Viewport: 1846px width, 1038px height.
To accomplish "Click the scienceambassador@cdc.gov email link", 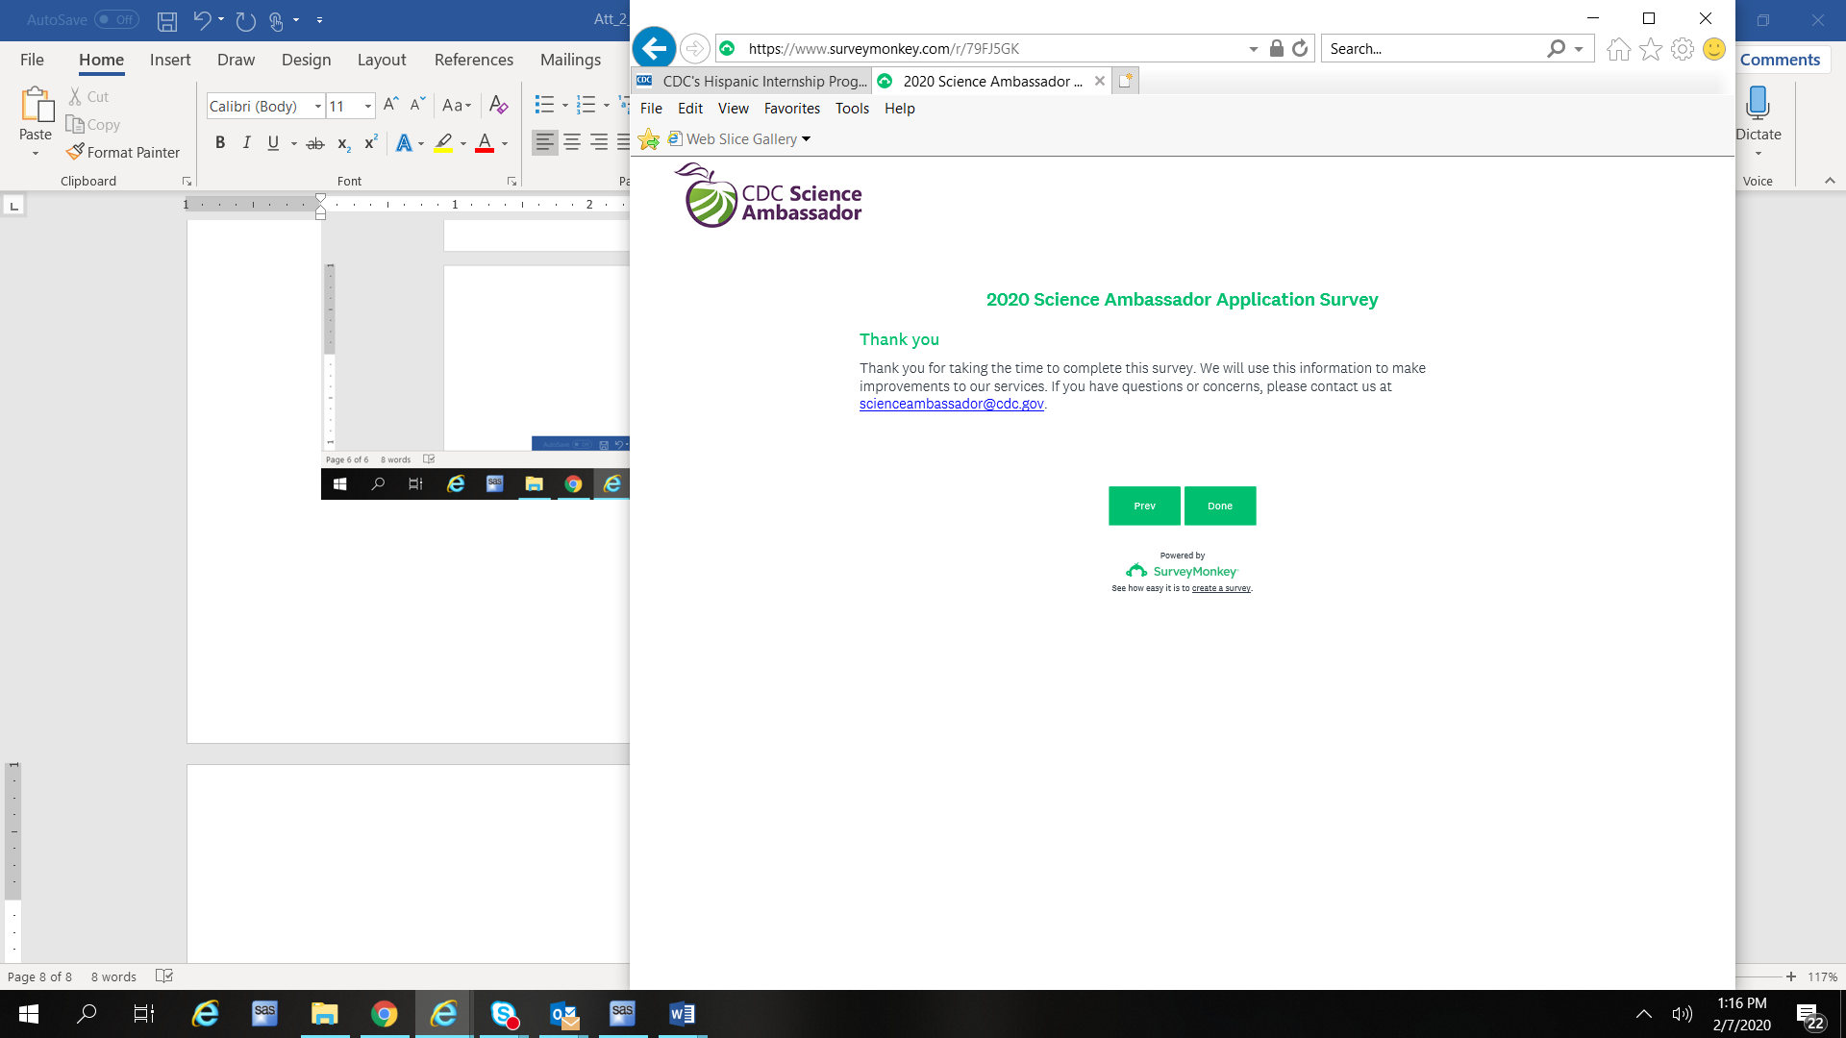I will [951, 404].
